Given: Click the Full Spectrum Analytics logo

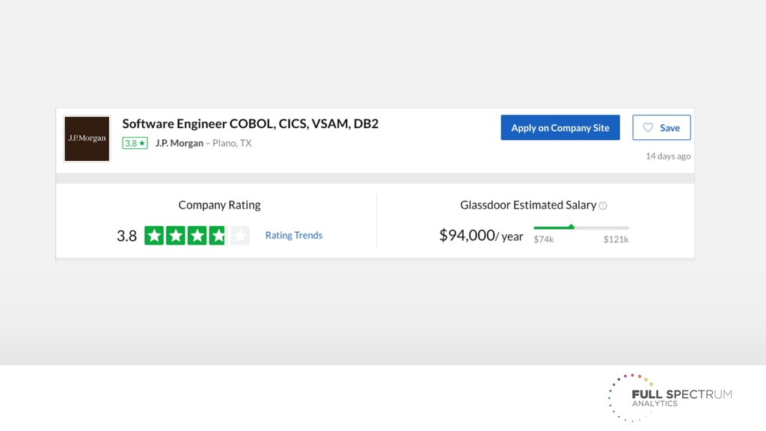Looking at the screenshot, I should (x=670, y=397).
